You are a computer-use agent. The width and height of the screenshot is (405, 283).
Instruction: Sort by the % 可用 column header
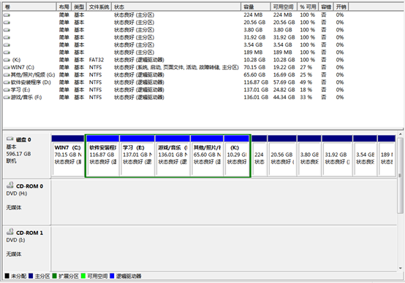coord(308,7)
